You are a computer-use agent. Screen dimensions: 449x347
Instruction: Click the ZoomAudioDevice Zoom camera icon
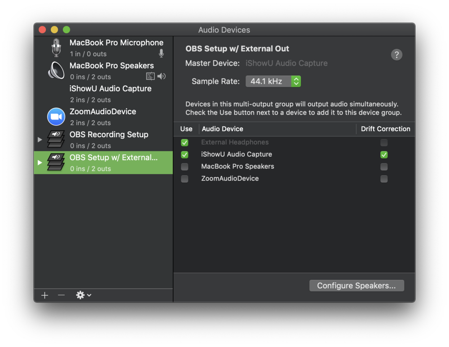pos(56,117)
